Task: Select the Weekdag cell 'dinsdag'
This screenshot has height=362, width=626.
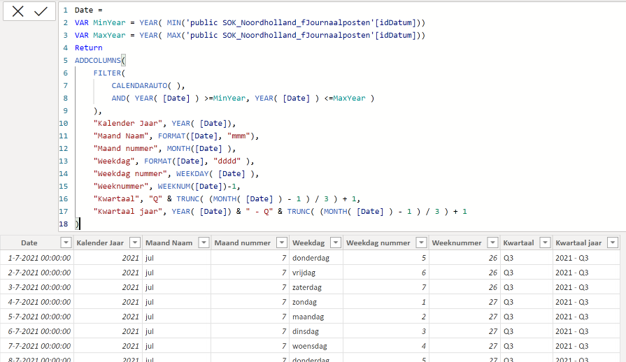Action: [x=316, y=331]
